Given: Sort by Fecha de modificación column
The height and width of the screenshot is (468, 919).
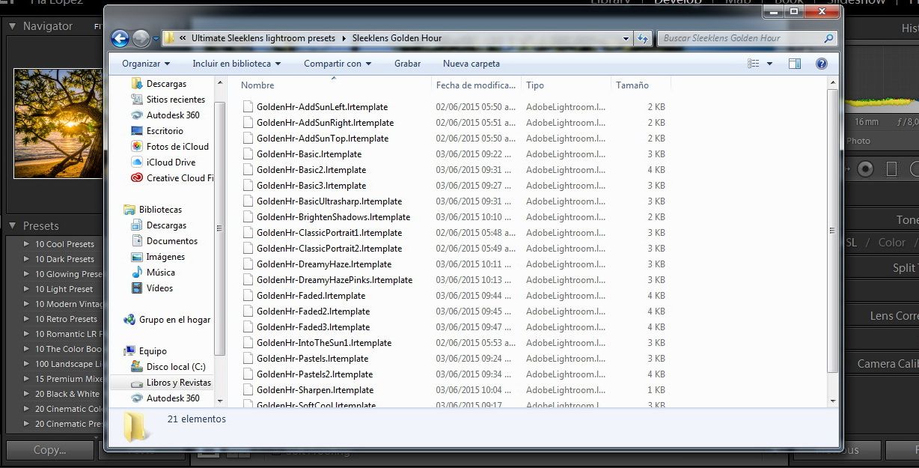Looking at the screenshot, I should tap(476, 85).
